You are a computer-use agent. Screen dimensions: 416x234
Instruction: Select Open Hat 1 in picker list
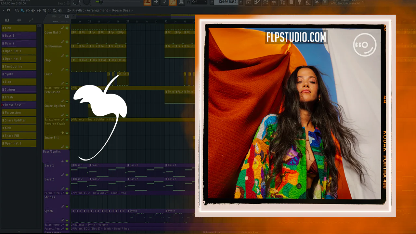(x=19, y=51)
